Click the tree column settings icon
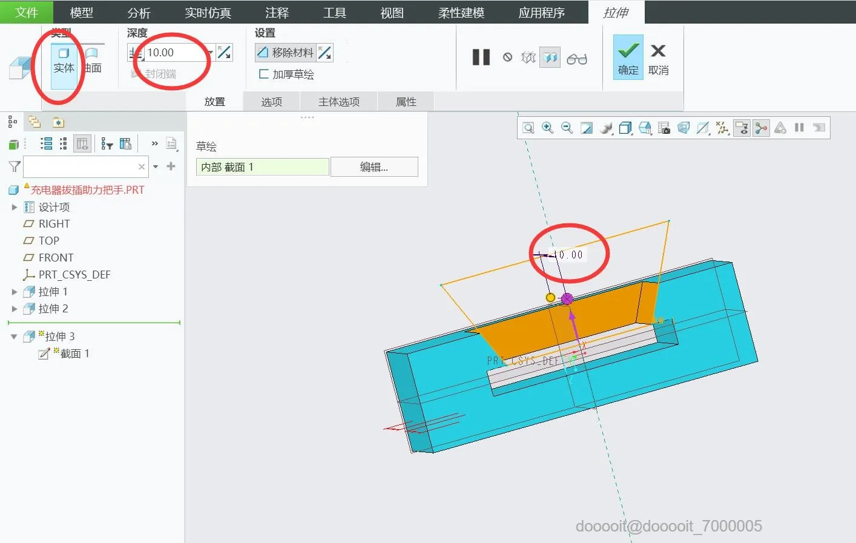 pos(125,143)
